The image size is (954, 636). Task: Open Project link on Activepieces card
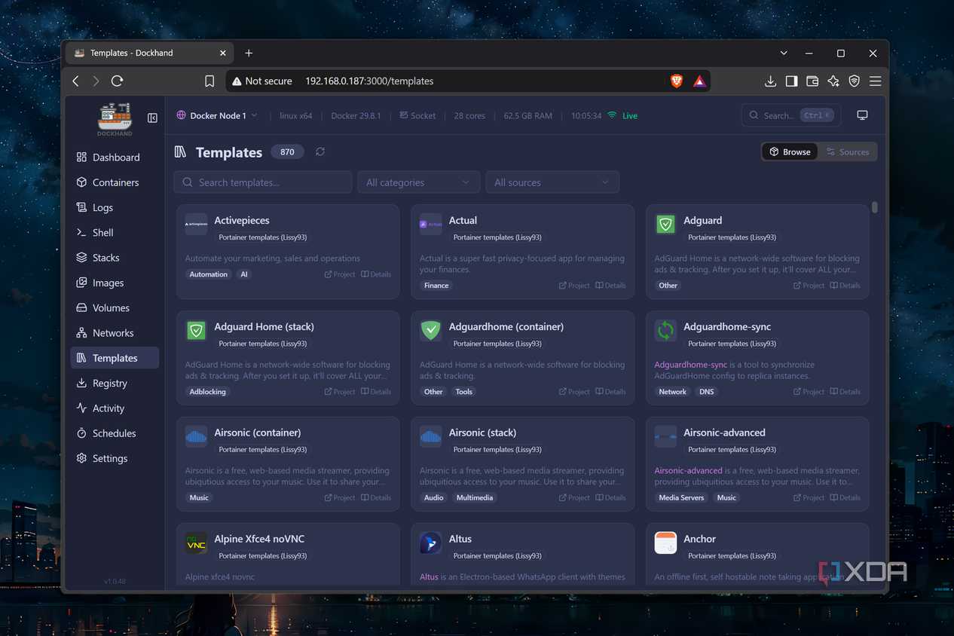(340, 274)
